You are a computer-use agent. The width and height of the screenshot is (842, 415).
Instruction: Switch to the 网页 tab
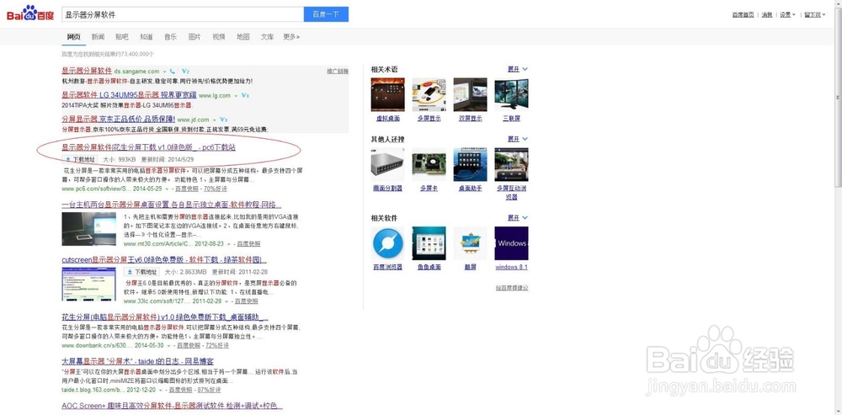(x=73, y=37)
